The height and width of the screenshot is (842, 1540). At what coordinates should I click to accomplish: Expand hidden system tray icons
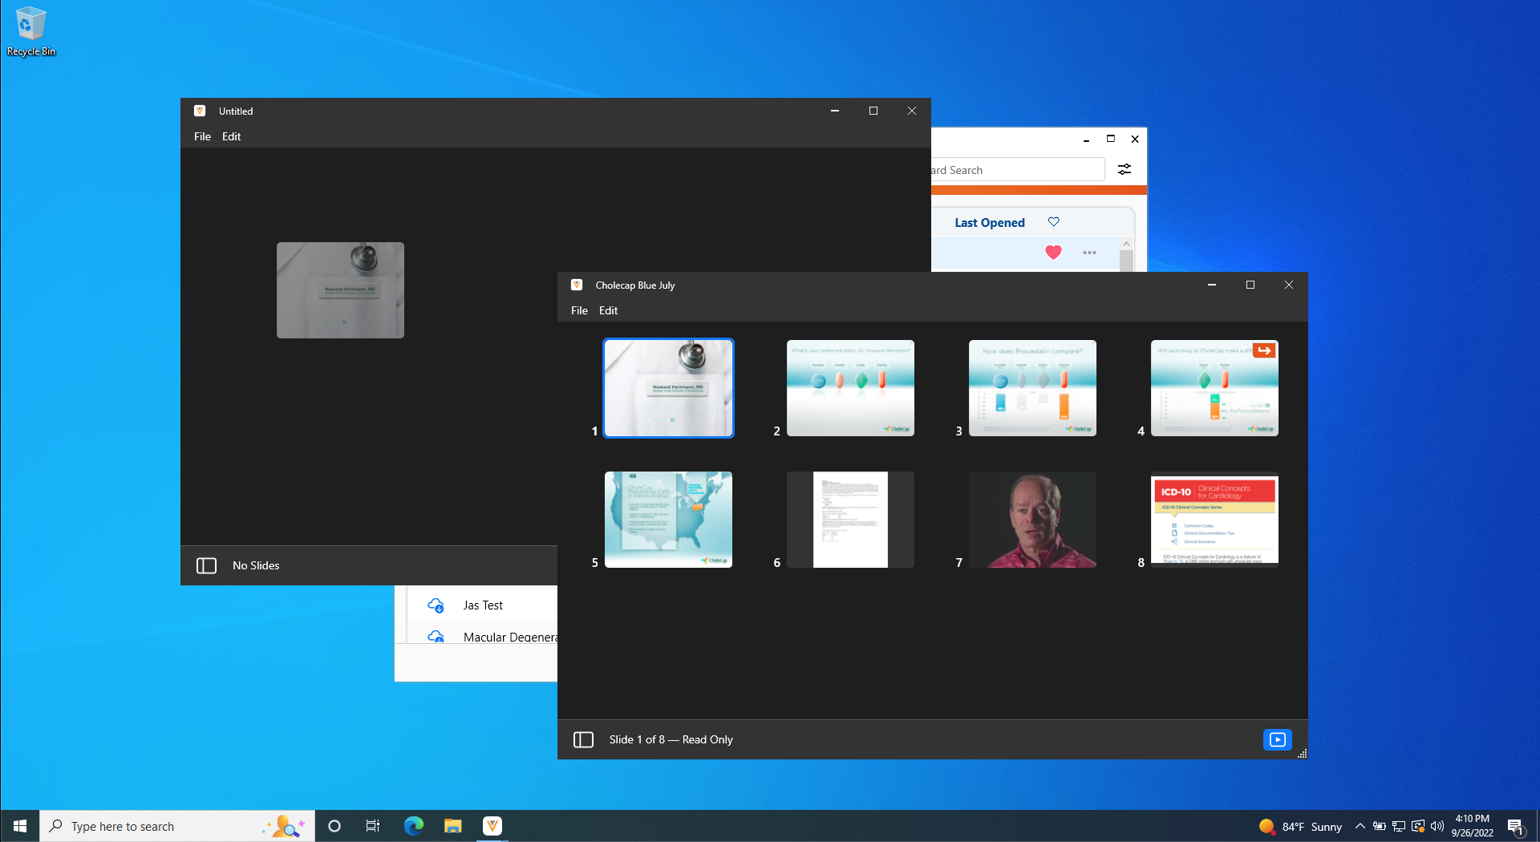[x=1360, y=826]
